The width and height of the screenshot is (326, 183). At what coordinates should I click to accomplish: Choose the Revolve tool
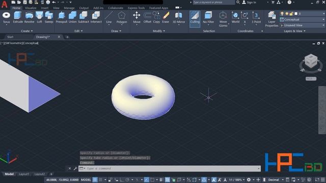[29, 17]
